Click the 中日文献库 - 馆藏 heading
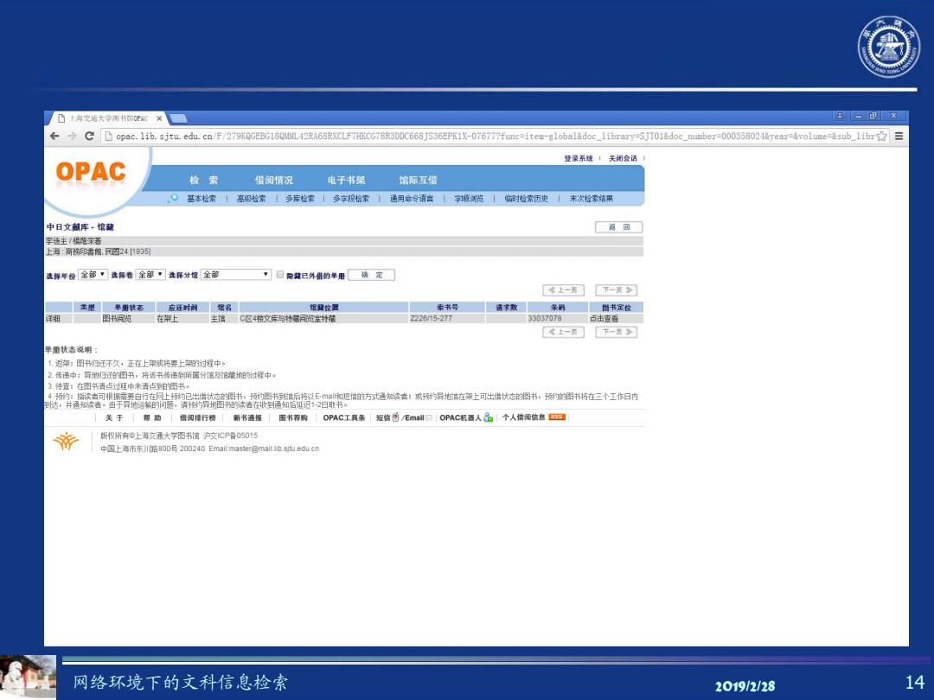The image size is (934, 700). [x=80, y=226]
